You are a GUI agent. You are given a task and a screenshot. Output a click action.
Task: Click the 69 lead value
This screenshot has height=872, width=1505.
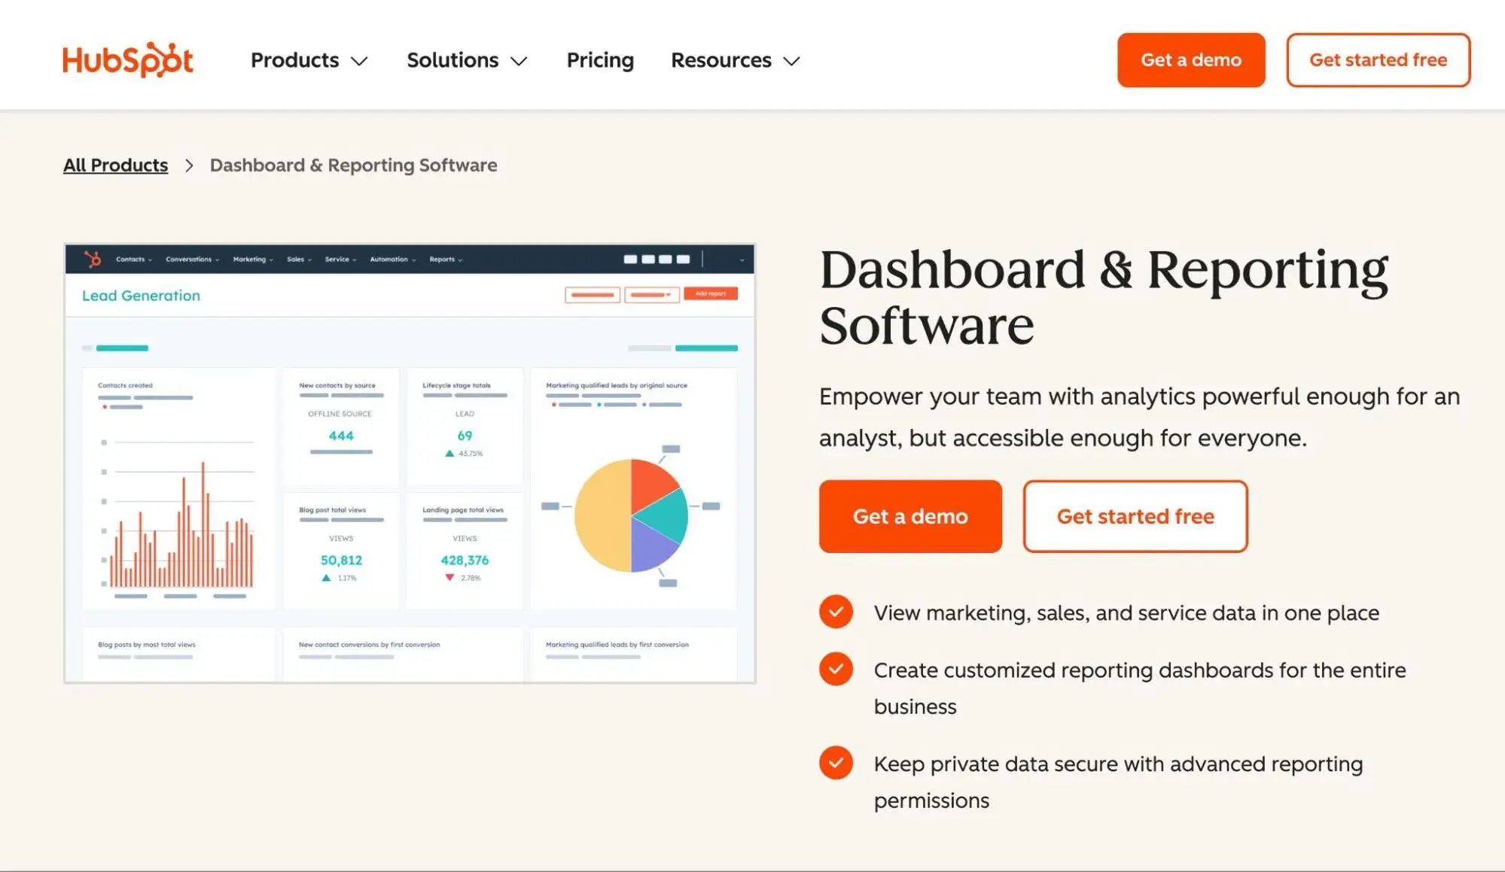click(465, 436)
